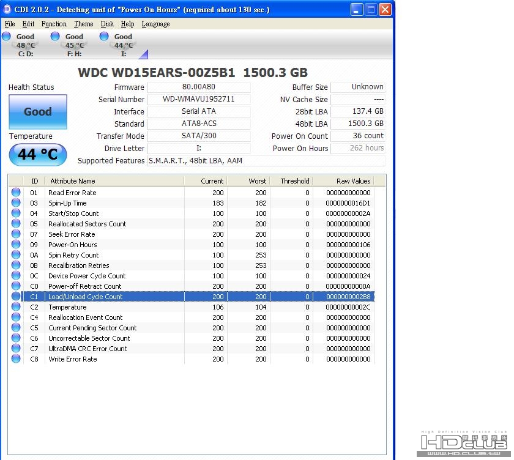Click the Transfer Mode field SATA/300
Screen dimensions: 514x460
[x=199, y=136]
